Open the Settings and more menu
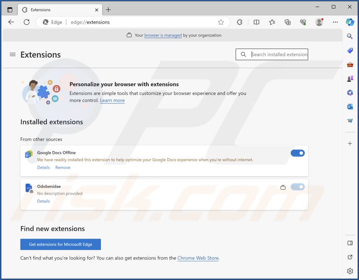Screen dimensions: 359x280 335,22
